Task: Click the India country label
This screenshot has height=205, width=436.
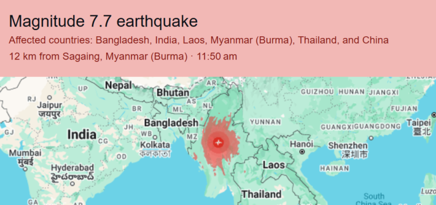Action: coord(82,135)
